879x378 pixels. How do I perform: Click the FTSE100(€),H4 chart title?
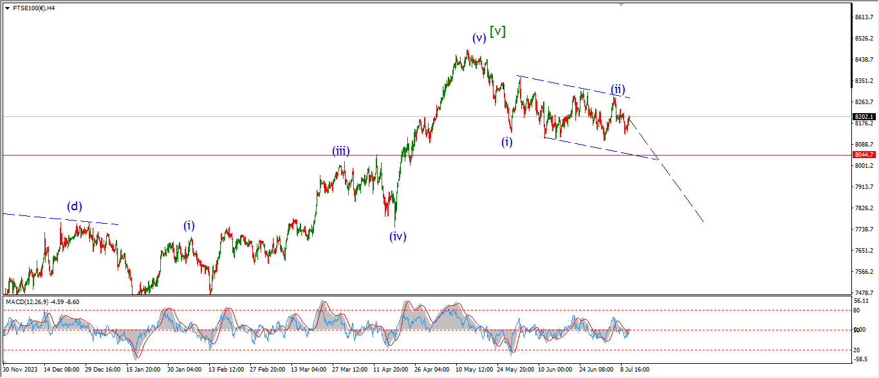click(33, 8)
